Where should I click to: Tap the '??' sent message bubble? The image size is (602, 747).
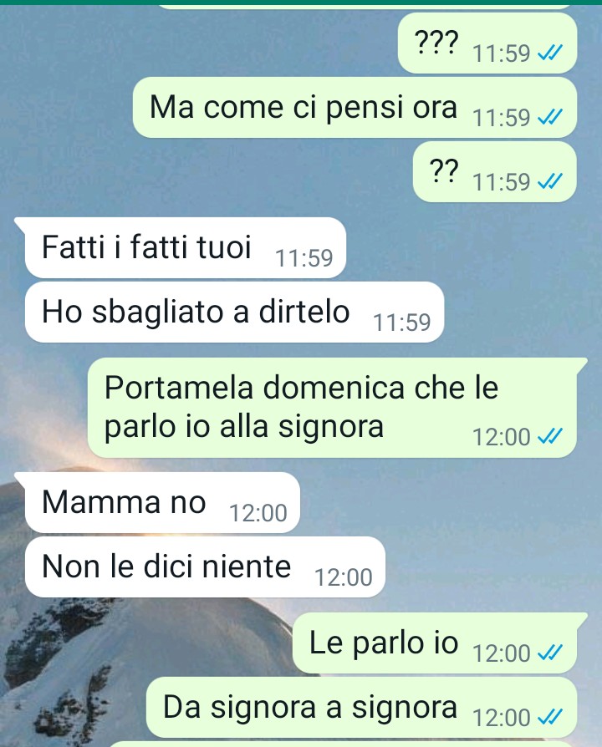[x=495, y=172]
